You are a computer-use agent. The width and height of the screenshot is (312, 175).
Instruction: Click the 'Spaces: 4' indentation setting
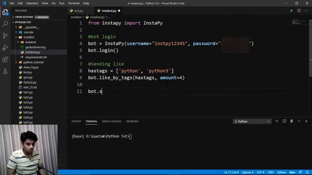pos(248,172)
